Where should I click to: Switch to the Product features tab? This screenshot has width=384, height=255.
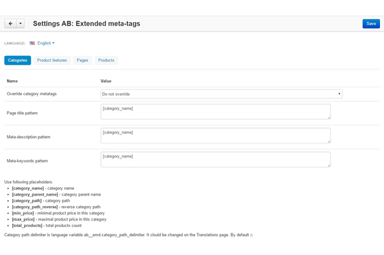pos(52,60)
